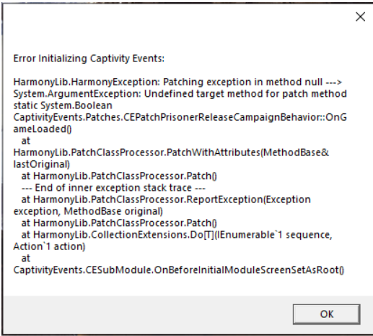This screenshot has height=336, width=373.
Task: Click the CollectionExtensions.Do[T] line
Action: coord(177,235)
